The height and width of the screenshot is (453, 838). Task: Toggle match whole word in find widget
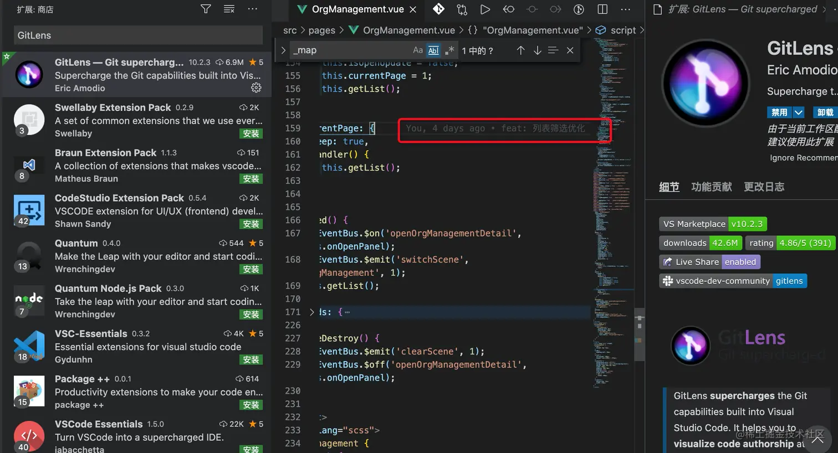pos(433,50)
